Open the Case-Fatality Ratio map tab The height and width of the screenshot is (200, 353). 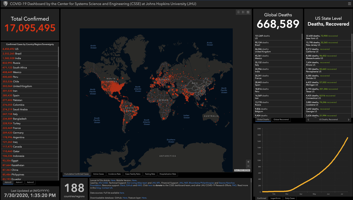coord(133,174)
